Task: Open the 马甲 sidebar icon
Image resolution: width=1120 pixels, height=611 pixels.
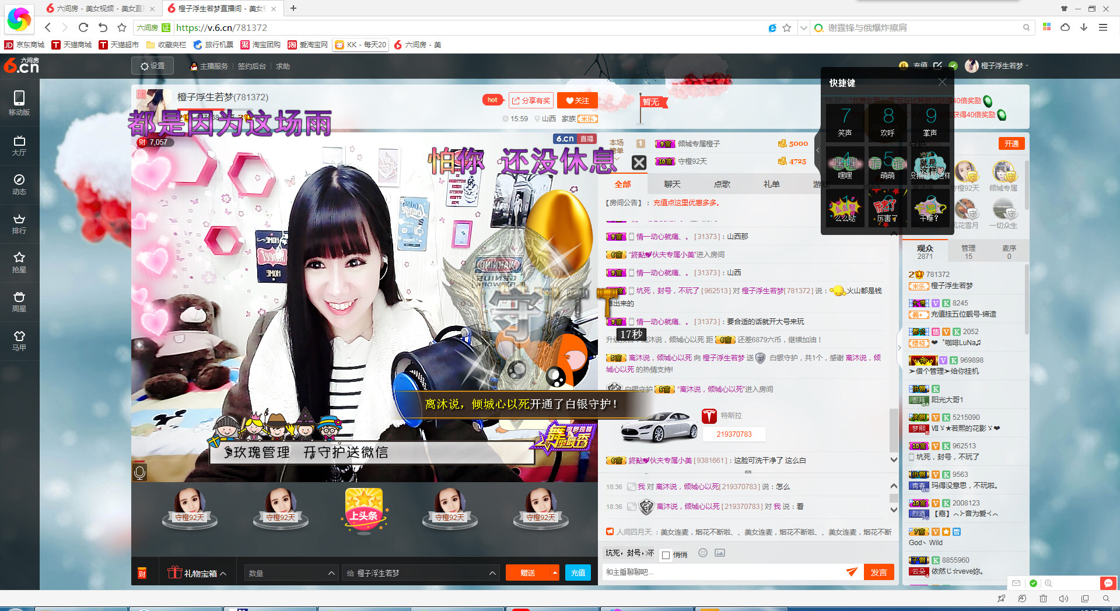Action: [x=19, y=340]
